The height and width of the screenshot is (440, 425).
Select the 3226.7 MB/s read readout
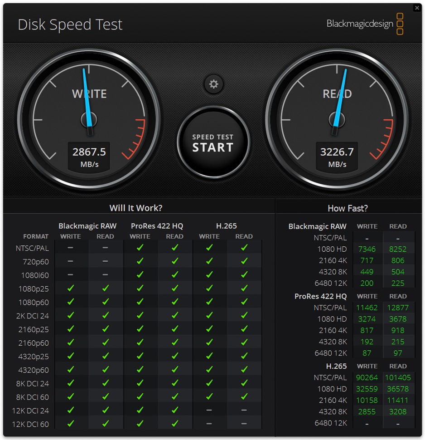click(337, 152)
